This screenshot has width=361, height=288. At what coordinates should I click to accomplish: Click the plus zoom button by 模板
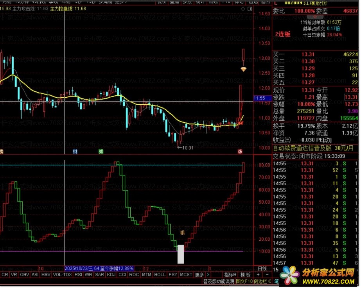pyautogui.click(x=258, y=275)
